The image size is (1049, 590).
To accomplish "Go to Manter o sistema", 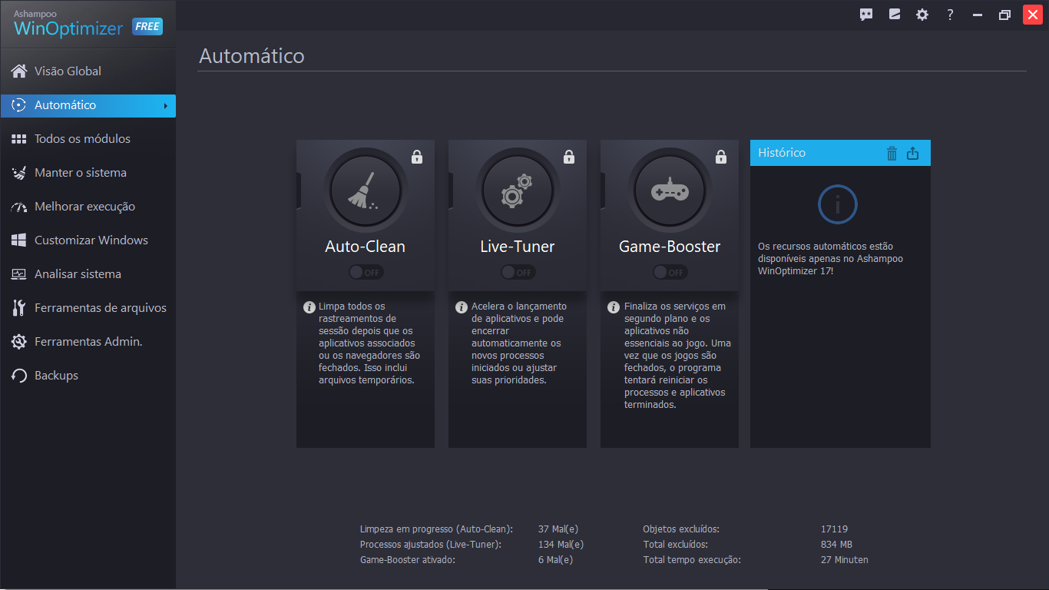I will coord(88,173).
